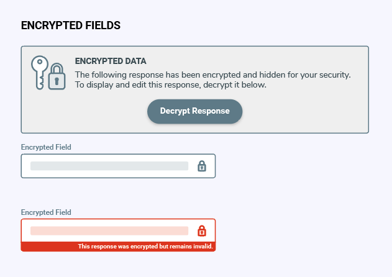Click the grey masked value bar

(x=109, y=166)
